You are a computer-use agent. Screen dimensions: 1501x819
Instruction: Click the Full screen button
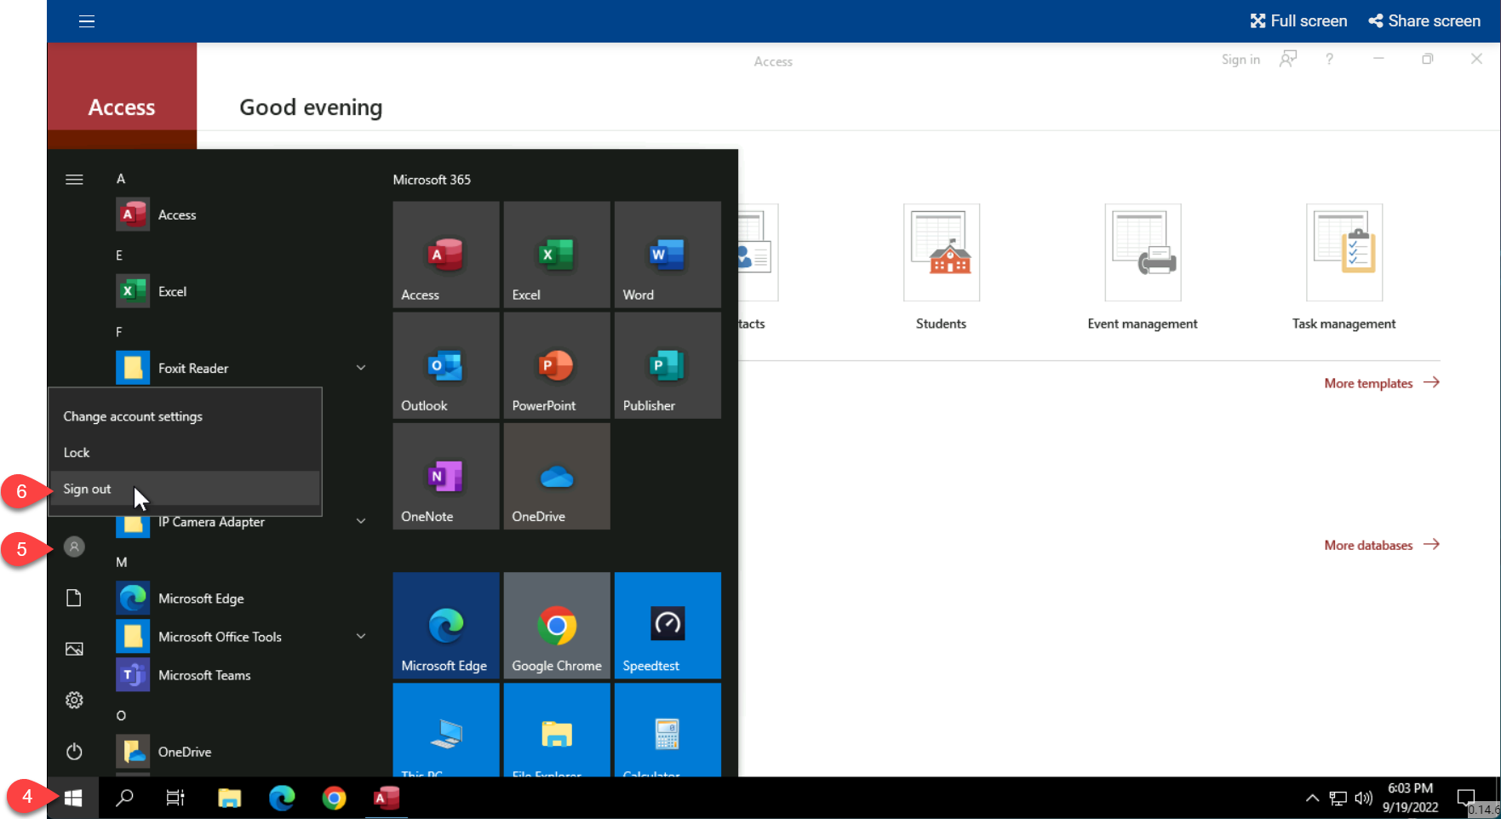[x=1298, y=21]
